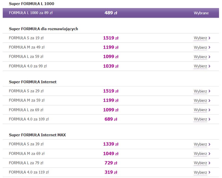Click the Wybrane label in the purple row
The height and width of the screenshot is (178, 222).
201,13
